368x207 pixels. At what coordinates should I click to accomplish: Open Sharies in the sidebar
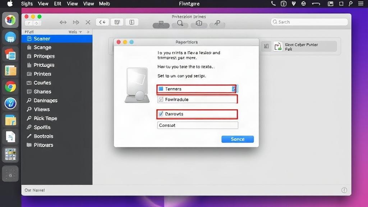(57, 92)
